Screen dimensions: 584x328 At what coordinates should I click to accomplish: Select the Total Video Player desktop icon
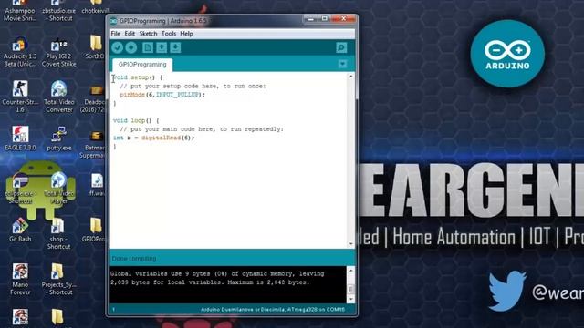[58, 189]
